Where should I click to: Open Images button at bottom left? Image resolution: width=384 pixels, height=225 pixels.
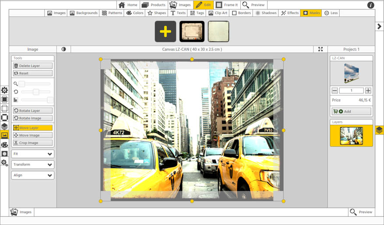click(x=21, y=212)
